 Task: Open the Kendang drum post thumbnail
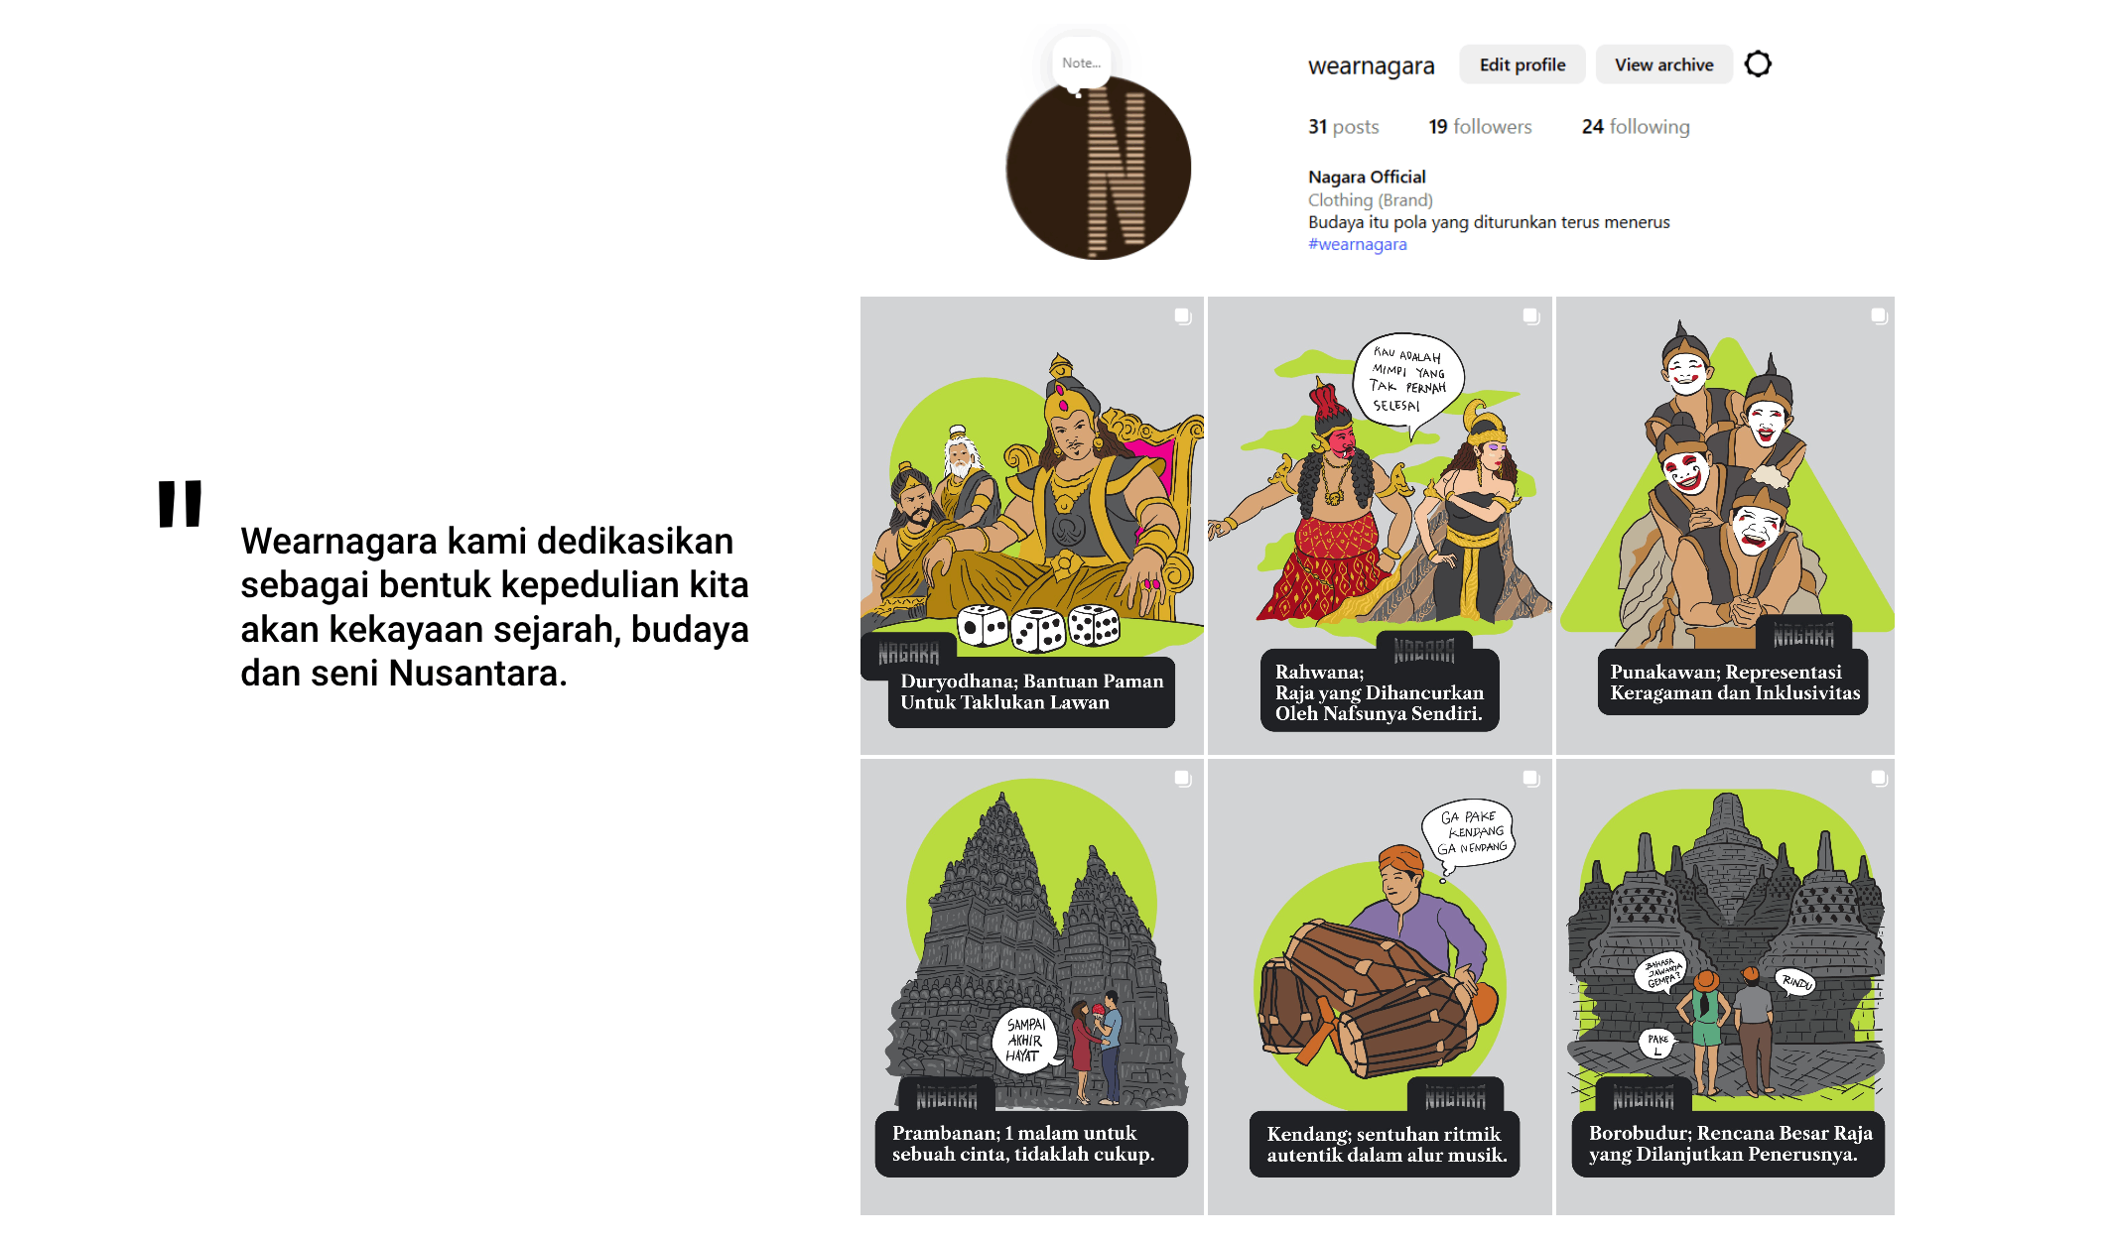click(1380, 987)
